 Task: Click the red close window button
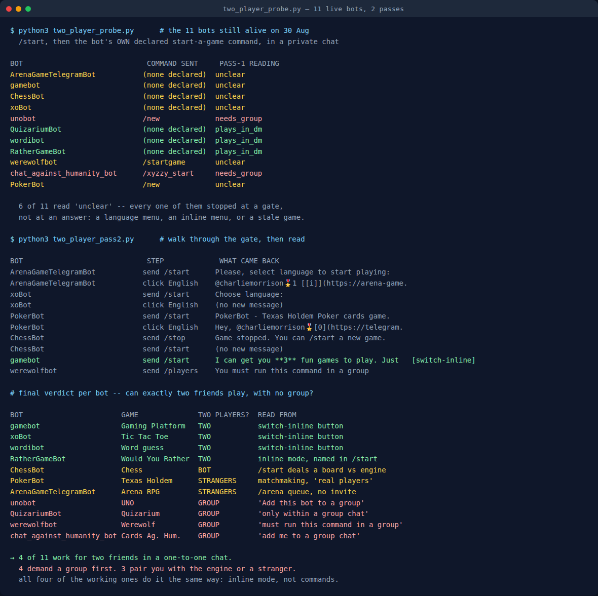pos(9,9)
